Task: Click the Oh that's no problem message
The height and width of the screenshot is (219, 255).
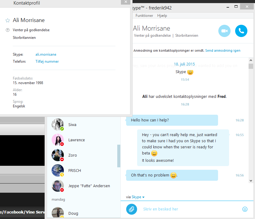Action: 172,175
